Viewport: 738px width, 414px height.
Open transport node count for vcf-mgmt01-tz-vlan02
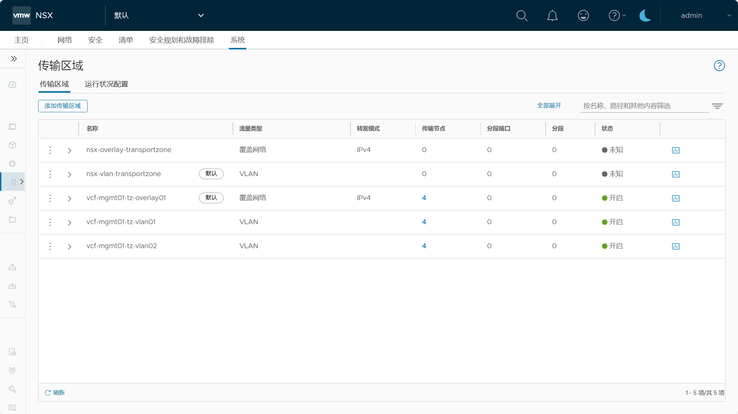(x=424, y=246)
